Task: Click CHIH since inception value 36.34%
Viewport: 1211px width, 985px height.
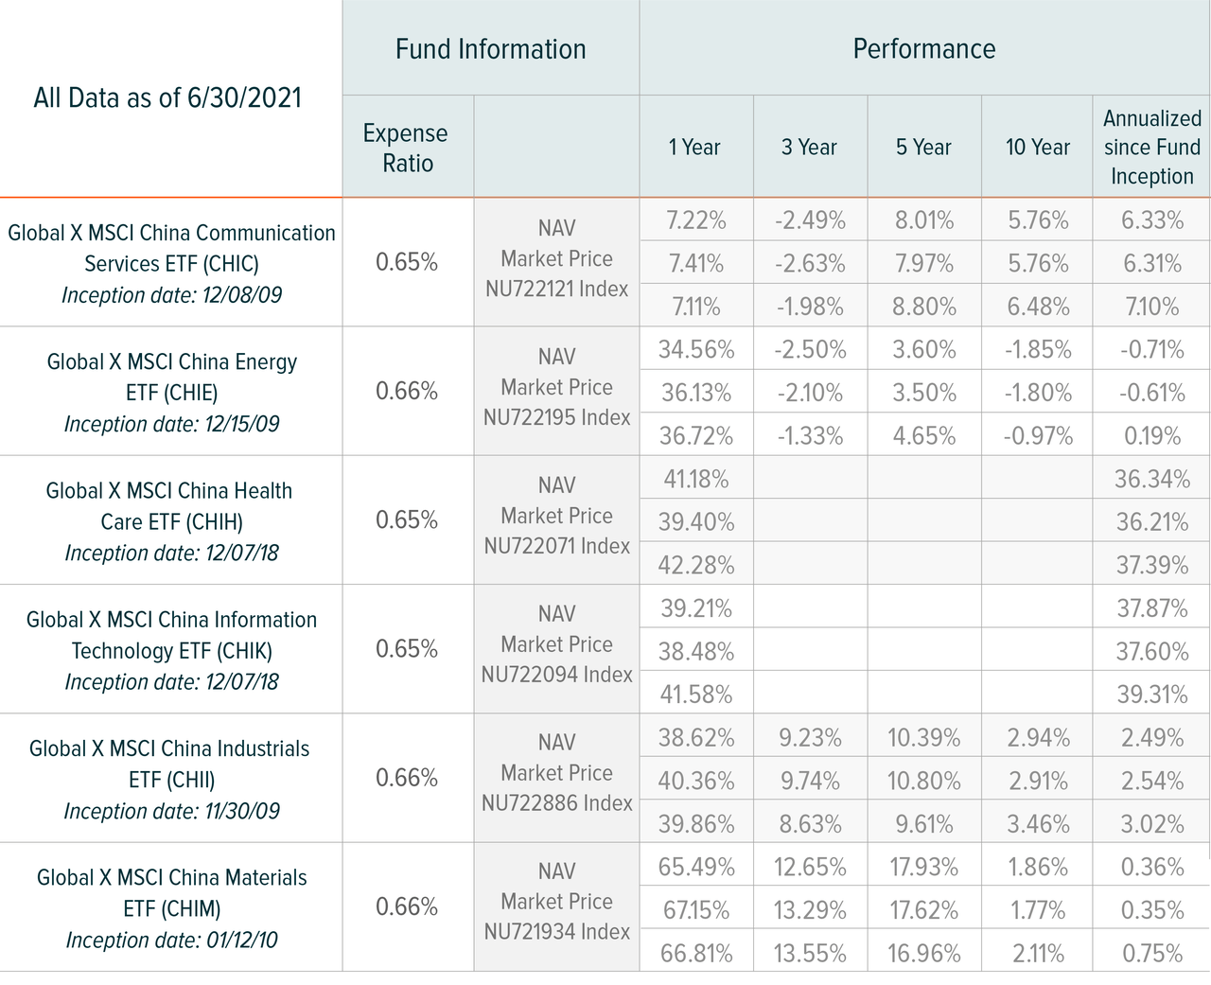Action: pyautogui.click(x=1152, y=479)
